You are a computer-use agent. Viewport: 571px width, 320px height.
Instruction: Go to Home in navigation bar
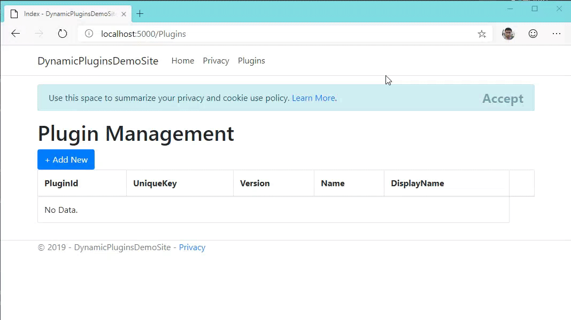pyautogui.click(x=182, y=61)
